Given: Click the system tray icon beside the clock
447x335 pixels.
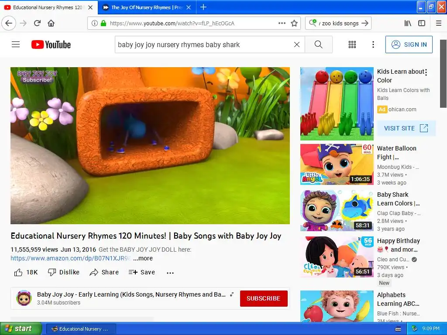Looking at the screenshot, I should click(414, 329).
